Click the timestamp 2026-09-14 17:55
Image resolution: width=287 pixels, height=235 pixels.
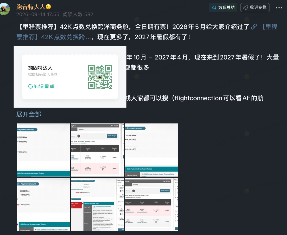pyautogui.click(x=38, y=14)
